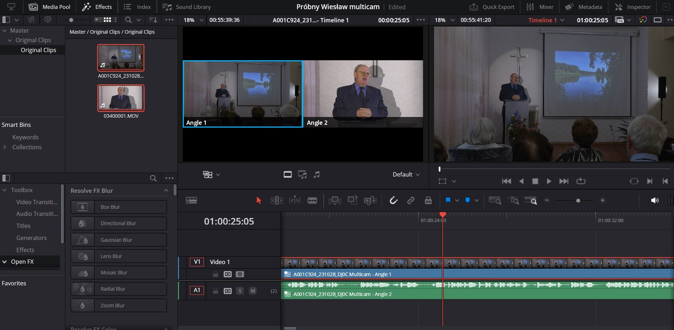Image resolution: width=674 pixels, height=330 pixels.
Task: Switch multicam to audio only
Action: click(317, 174)
